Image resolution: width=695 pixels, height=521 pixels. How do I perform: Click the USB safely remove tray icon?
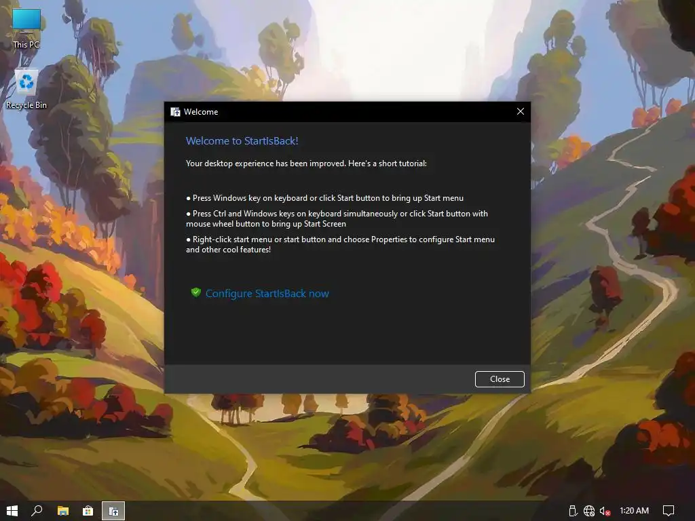(572, 511)
